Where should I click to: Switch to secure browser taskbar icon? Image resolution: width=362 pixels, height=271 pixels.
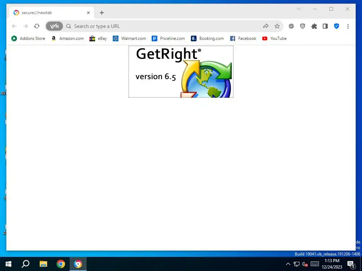coord(78,264)
